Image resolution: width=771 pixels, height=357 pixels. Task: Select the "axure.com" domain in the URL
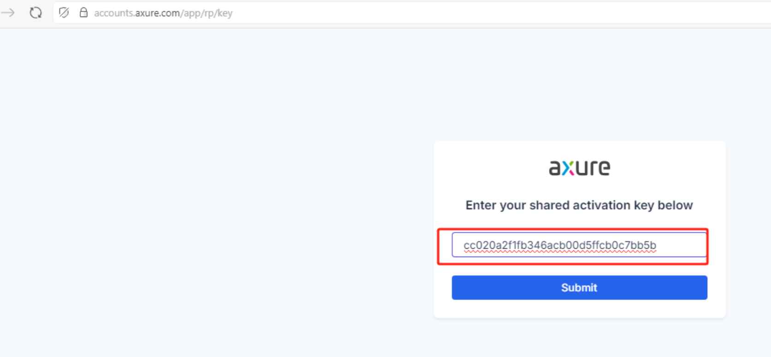tap(157, 13)
